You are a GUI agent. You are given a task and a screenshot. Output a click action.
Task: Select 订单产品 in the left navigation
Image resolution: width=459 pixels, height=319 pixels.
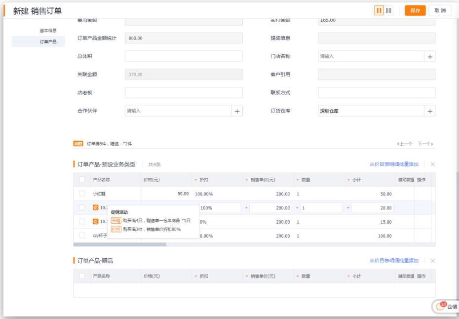(48, 42)
